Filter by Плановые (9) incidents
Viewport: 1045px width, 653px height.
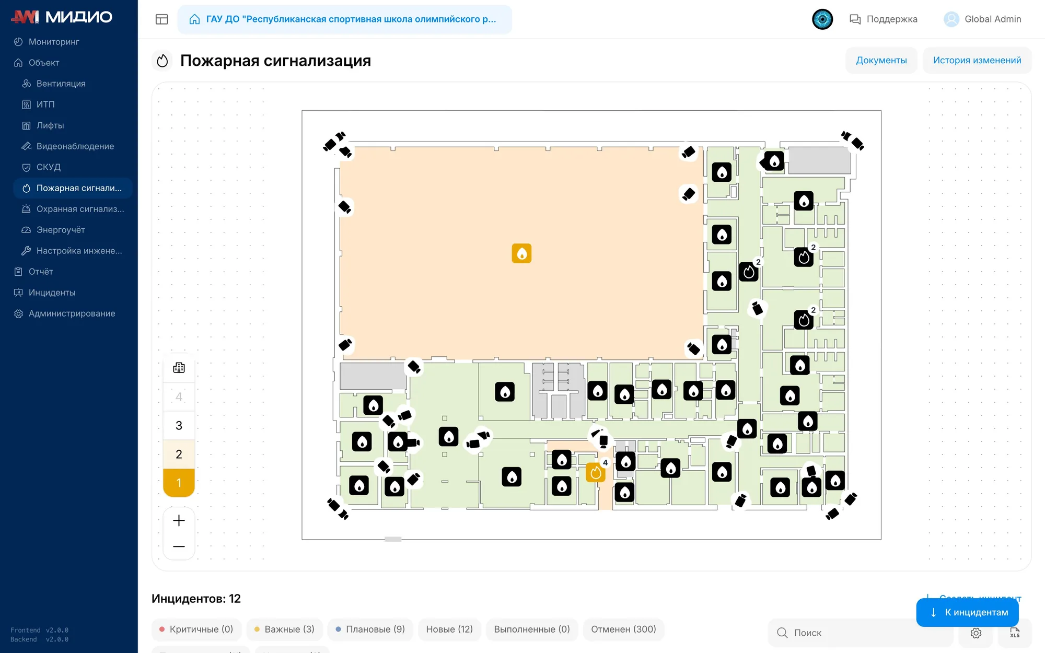pos(370,629)
